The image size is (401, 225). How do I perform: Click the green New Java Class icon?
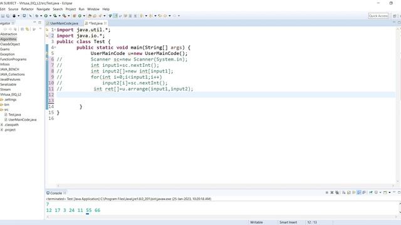pos(80,16)
